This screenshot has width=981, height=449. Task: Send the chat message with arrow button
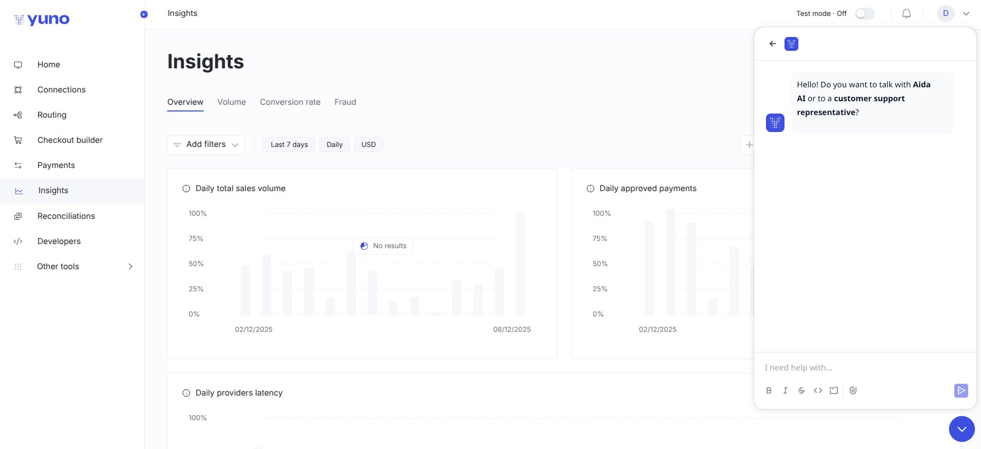point(961,390)
